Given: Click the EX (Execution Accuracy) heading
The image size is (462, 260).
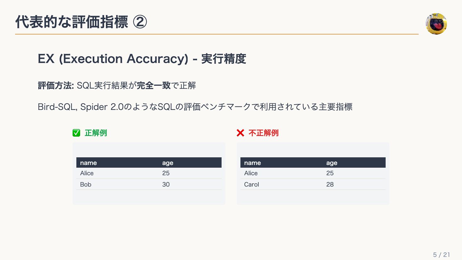Looking at the screenshot, I should pos(142,59).
